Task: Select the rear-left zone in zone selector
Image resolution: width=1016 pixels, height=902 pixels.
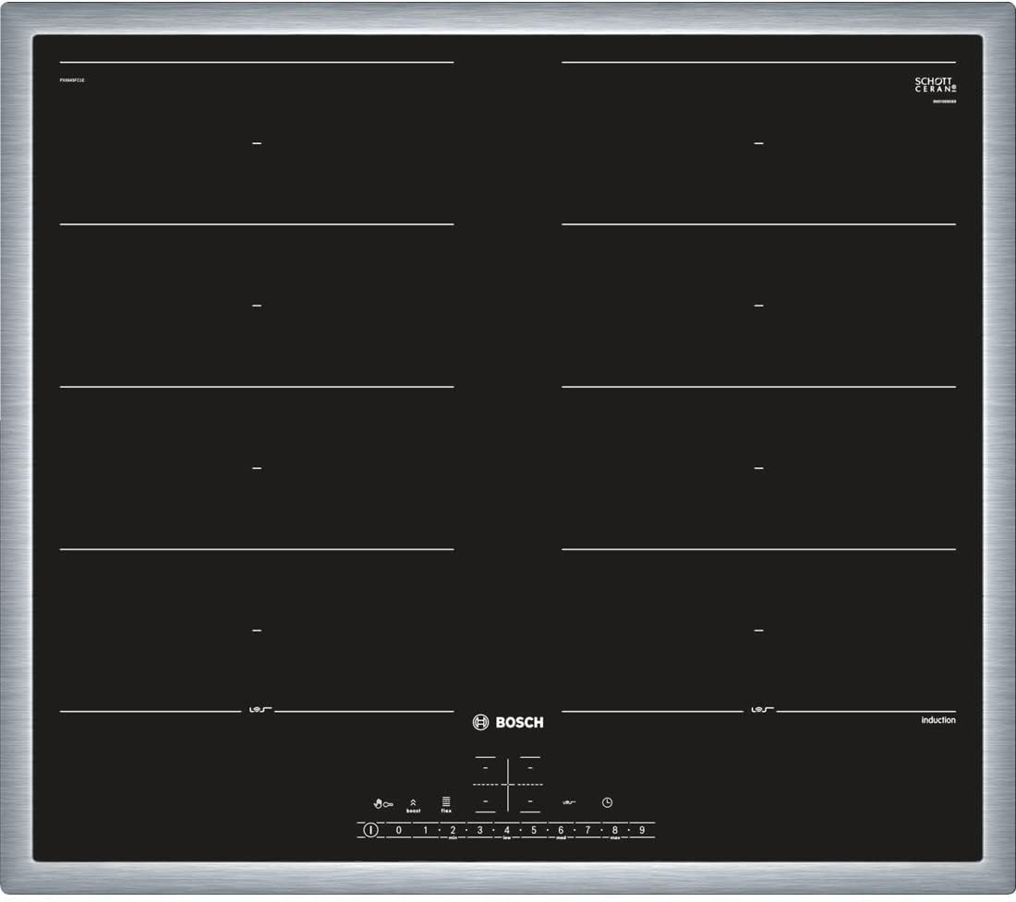Action: pos(486,767)
